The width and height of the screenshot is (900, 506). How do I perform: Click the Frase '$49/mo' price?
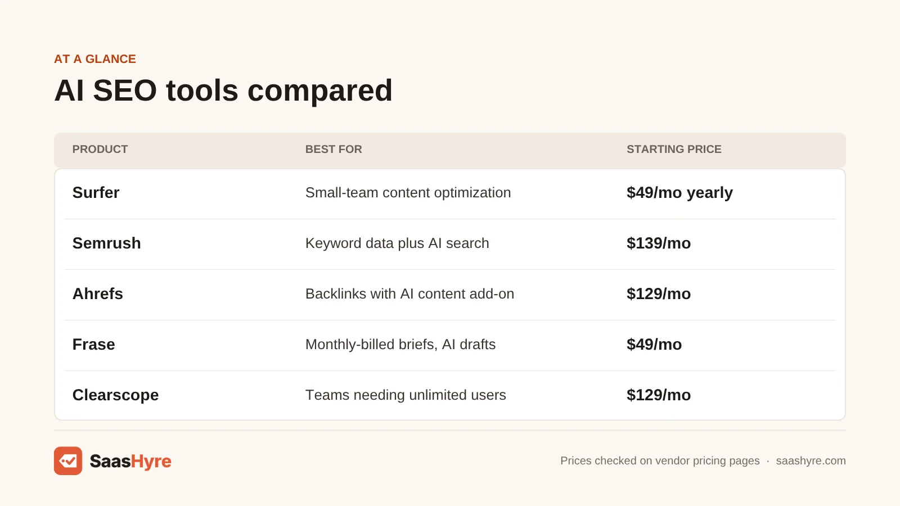pos(654,345)
